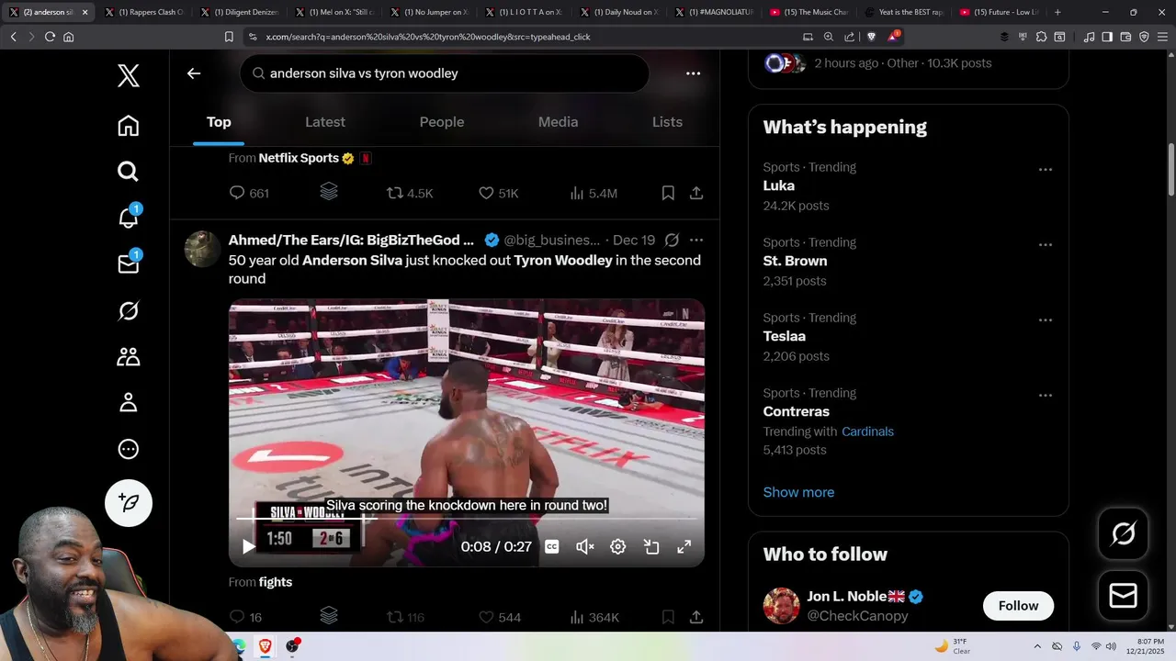Toggle closed captions on video
Image resolution: width=1176 pixels, height=661 pixels.
(x=551, y=546)
